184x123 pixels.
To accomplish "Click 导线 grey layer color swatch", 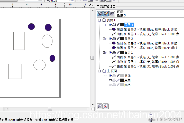I will [x=122, y=75].
